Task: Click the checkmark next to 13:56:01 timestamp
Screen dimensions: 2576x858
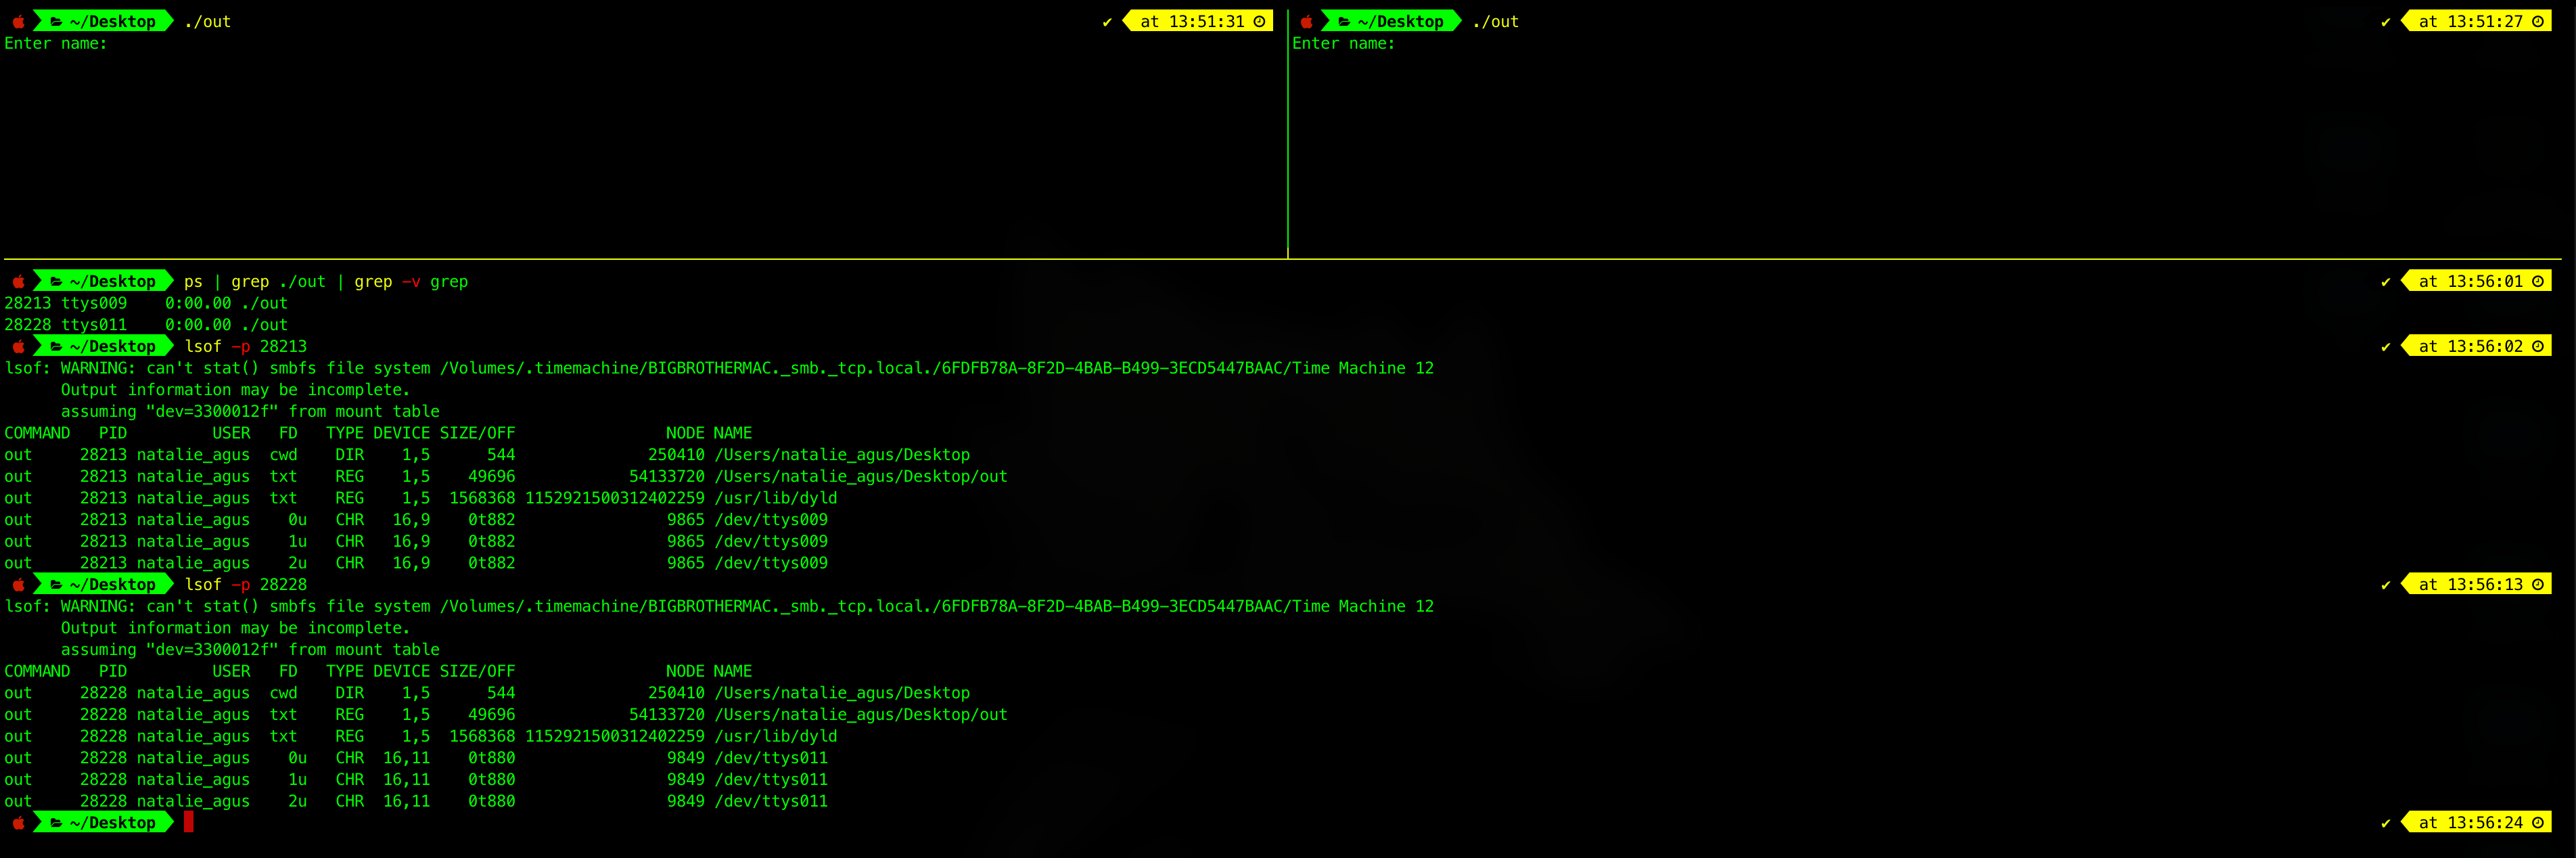Action: (2386, 282)
